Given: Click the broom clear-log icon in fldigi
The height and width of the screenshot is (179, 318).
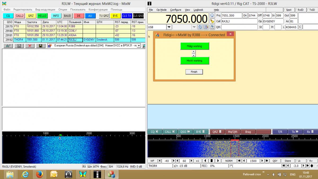Looking at the screenshot, I should [x=212, y=21].
